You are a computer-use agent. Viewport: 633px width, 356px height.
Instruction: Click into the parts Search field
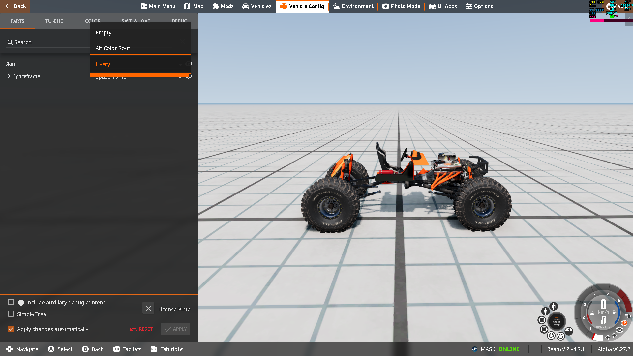pos(49,42)
